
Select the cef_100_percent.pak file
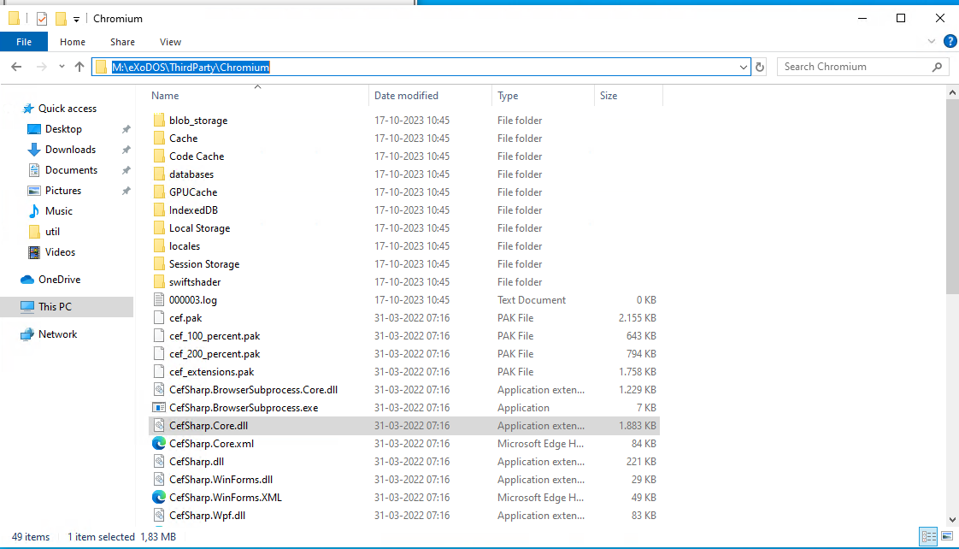click(215, 336)
